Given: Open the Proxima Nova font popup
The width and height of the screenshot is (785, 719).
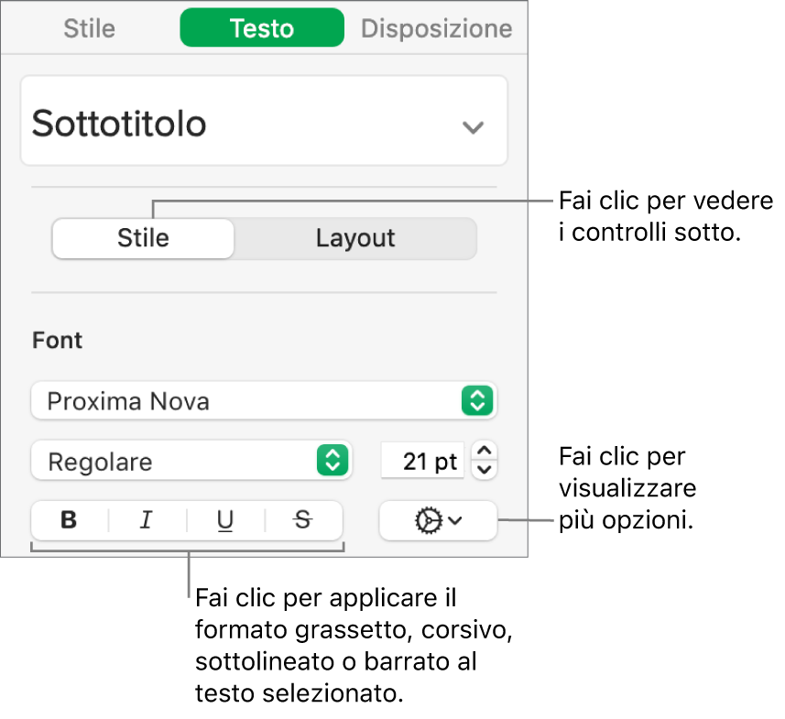Looking at the screenshot, I should [x=264, y=400].
